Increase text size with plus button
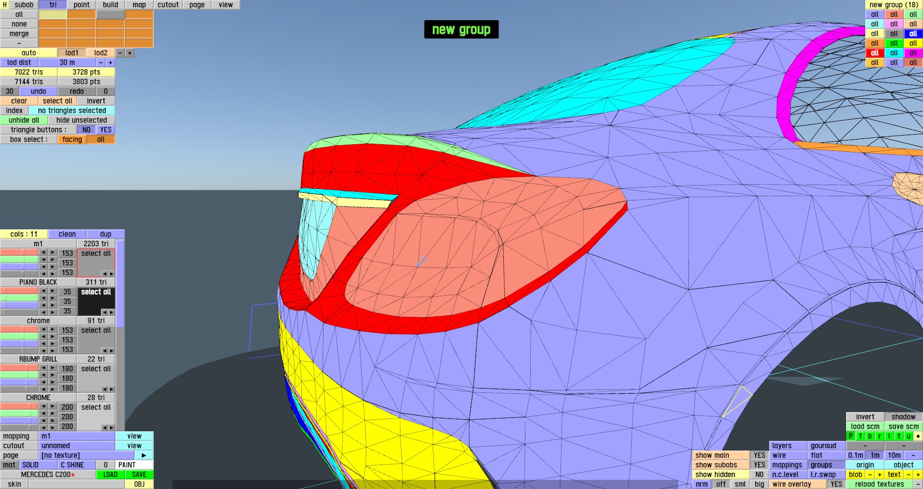 (918, 475)
